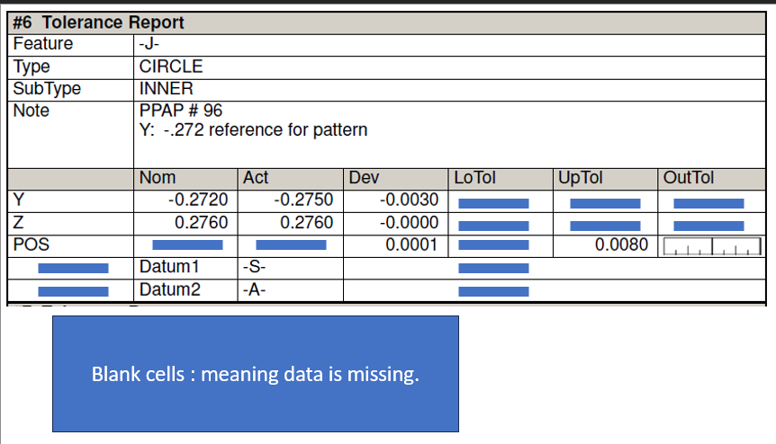Click the POS deviation value 0.0001
Screen dimensions: 776x444
(x=411, y=244)
